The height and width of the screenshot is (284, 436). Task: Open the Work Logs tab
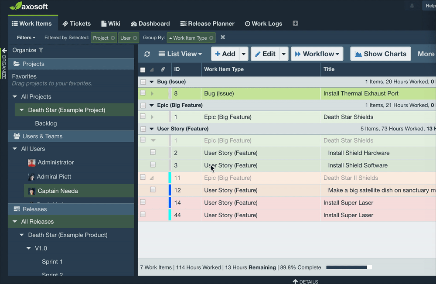point(264,24)
